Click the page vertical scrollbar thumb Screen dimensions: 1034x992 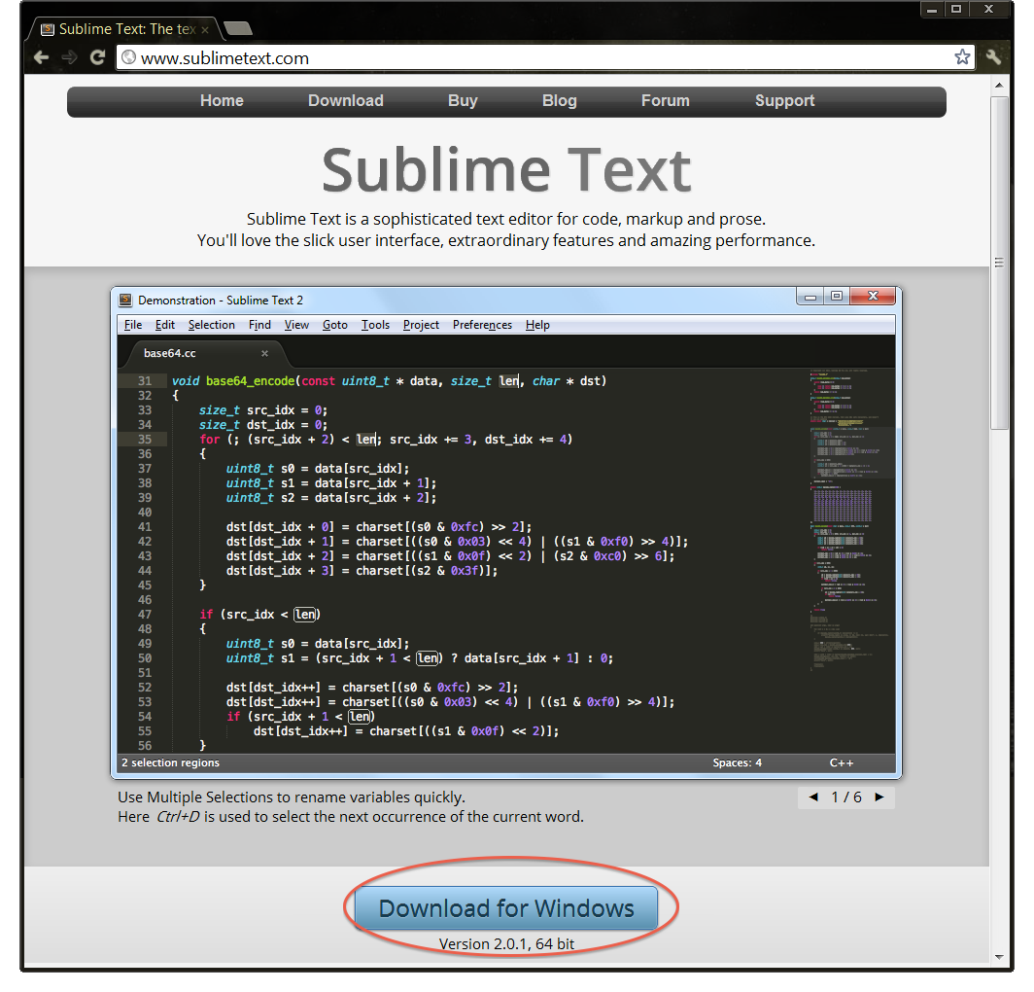[999, 263]
